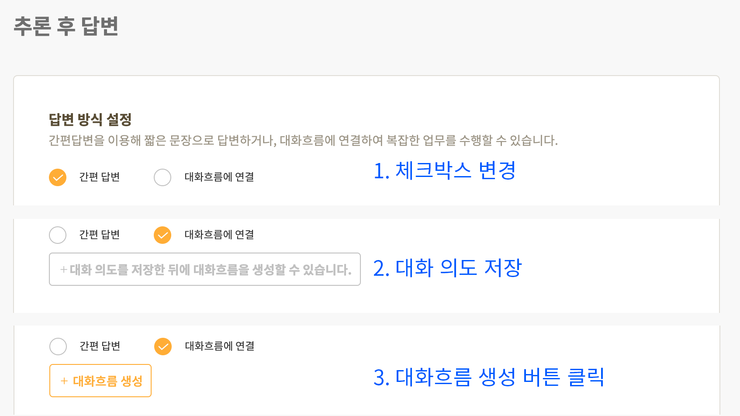Click 대화흐름에 연결 label text in step 1
Screen dimensions: 740x416
click(x=219, y=177)
